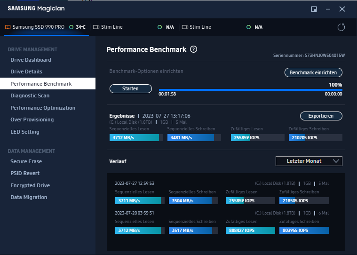Click first Slim Line drive icon

[96, 27]
